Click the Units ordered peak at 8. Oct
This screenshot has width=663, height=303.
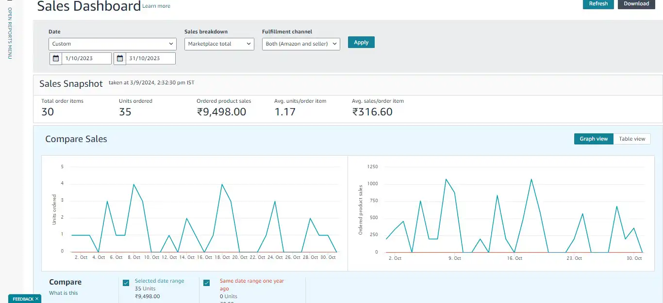coord(133,184)
